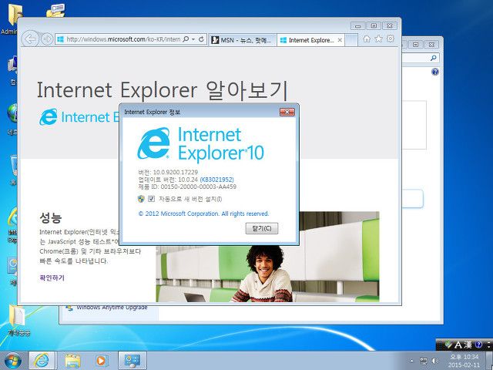Click the Microsoft copyright text
Image resolution: width=493 pixels, height=370 pixels.
pos(203,214)
